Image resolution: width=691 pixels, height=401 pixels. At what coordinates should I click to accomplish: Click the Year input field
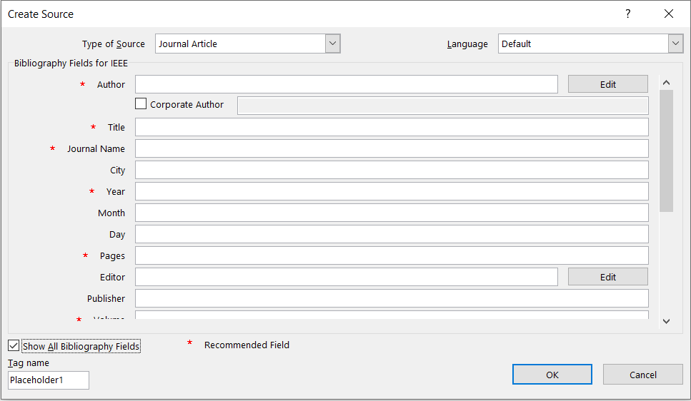coord(392,191)
